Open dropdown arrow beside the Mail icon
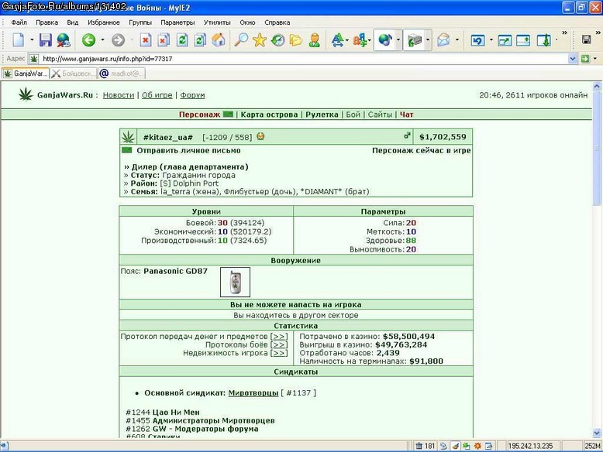603x452 pixels. 457,40
